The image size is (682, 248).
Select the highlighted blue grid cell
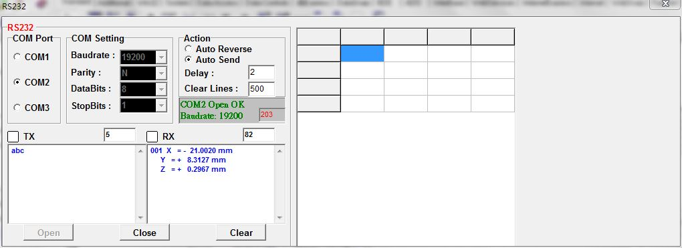pos(362,53)
